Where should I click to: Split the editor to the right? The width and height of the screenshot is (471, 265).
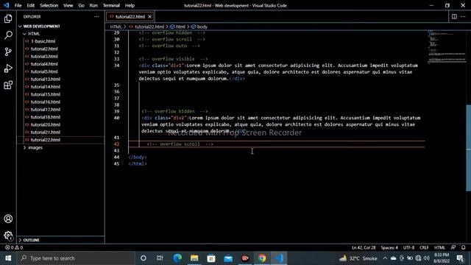(454, 16)
